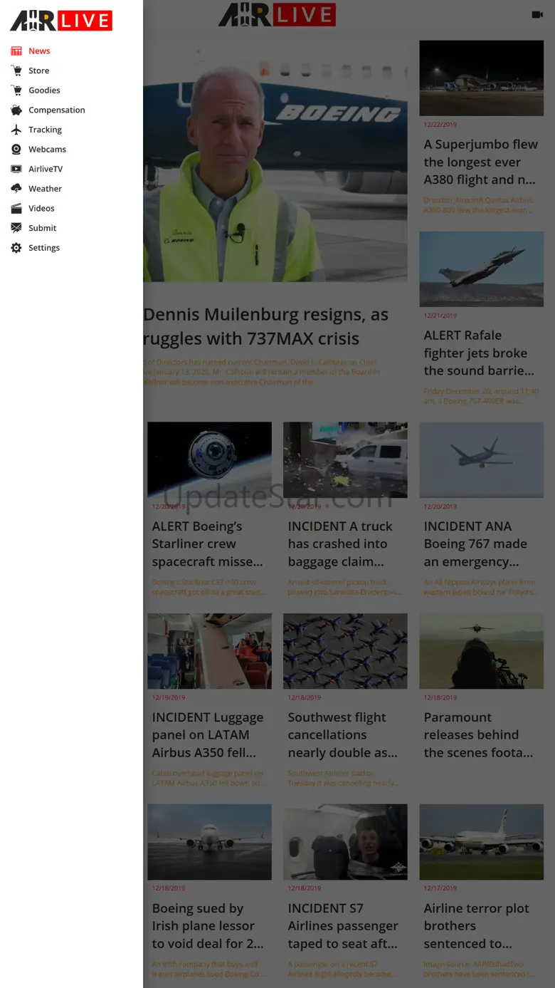Click the 12/19/2019 date on LATAM article
Image resolution: width=555 pixels, height=988 pixels.
click(168, 698)
